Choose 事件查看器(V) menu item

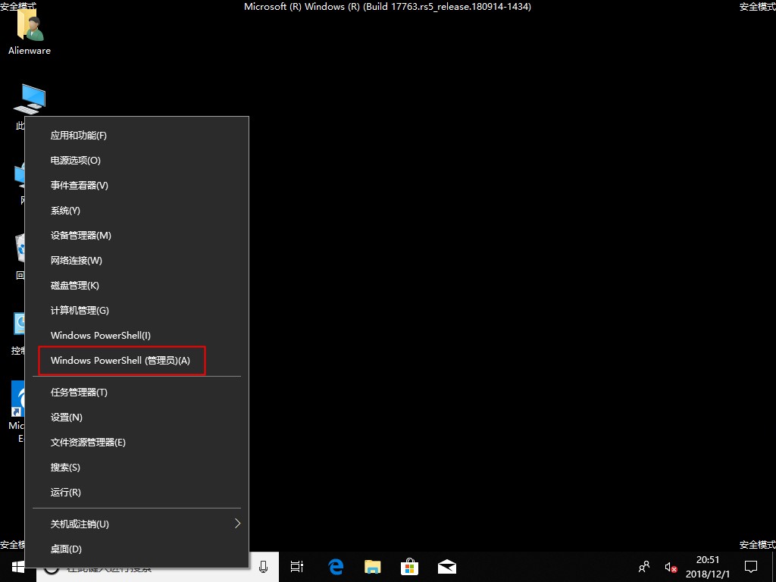[x=80, y=185]
